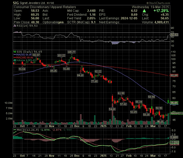Click the SCTR (MidCap) value 9.1
Image resolution: width=183 pixels, height=158 pixels.
[93, 22]
